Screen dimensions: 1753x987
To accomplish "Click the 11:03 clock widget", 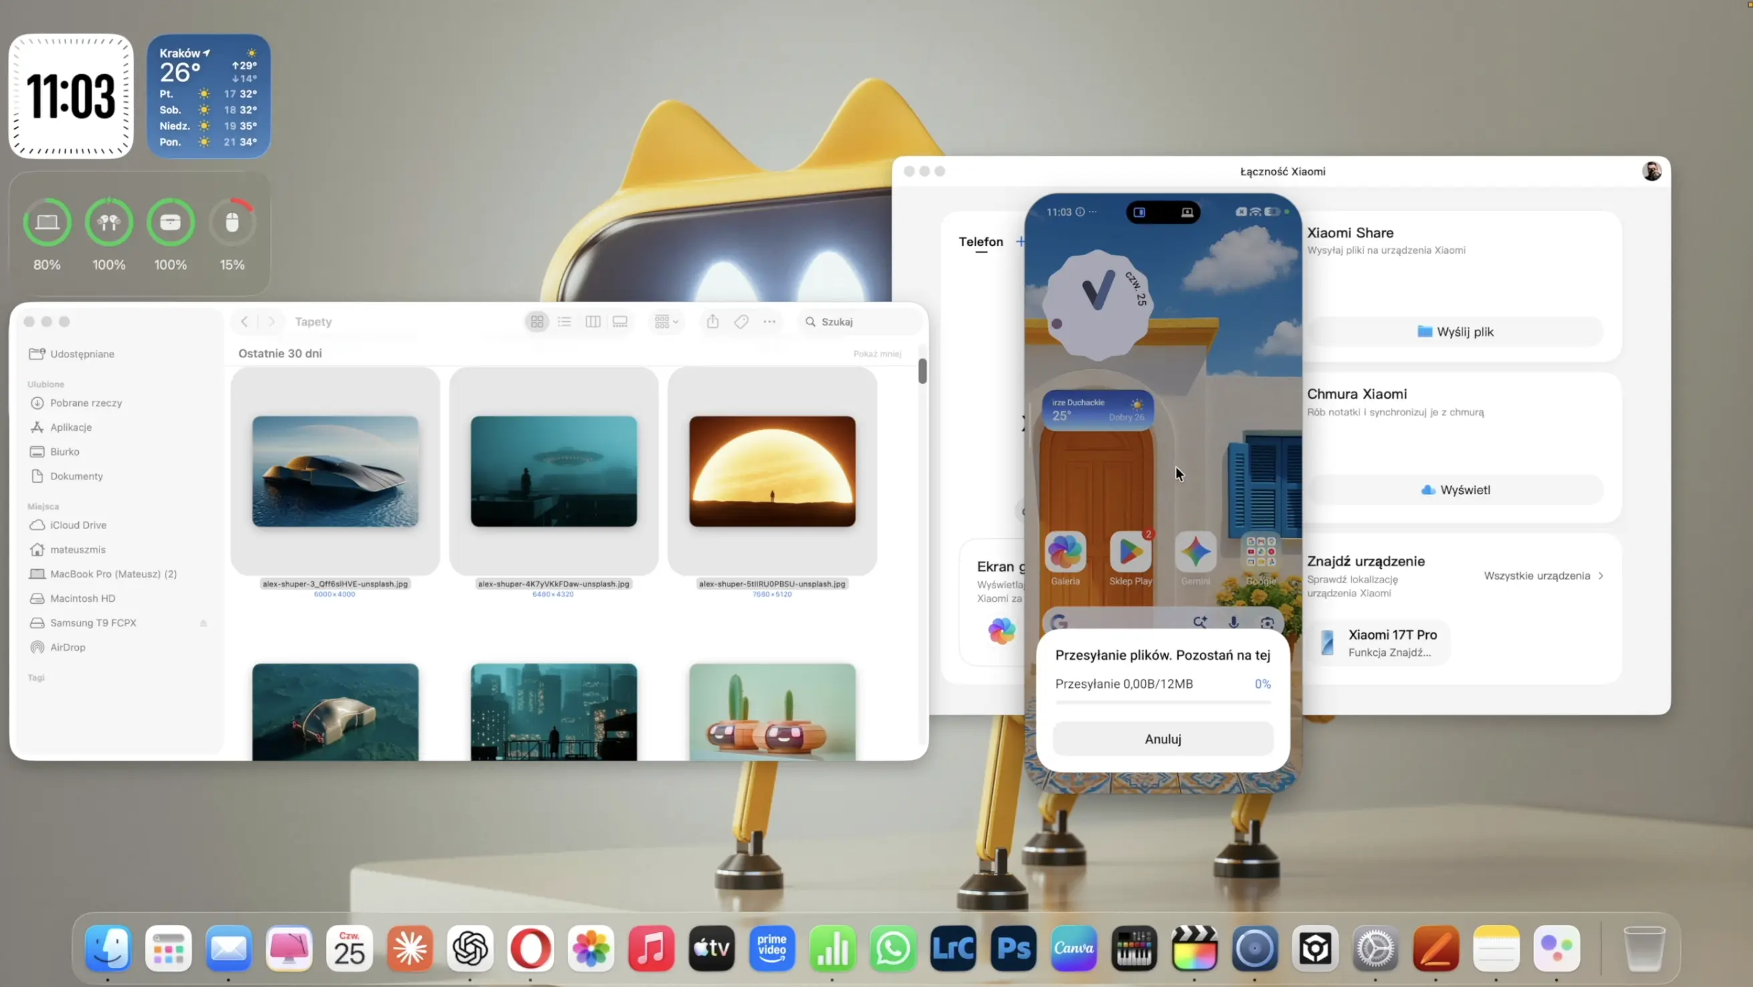I will 71,97.
